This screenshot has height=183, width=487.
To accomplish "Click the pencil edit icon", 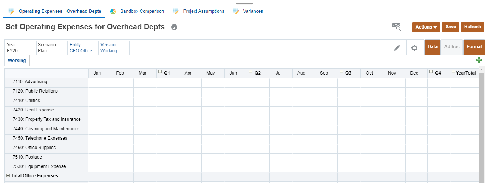I will [x=397, y=48].
